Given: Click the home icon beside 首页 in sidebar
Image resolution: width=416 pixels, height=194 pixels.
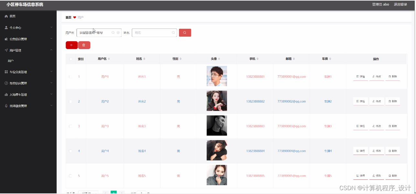Looking at the screenshot, I should coord(6,16).
